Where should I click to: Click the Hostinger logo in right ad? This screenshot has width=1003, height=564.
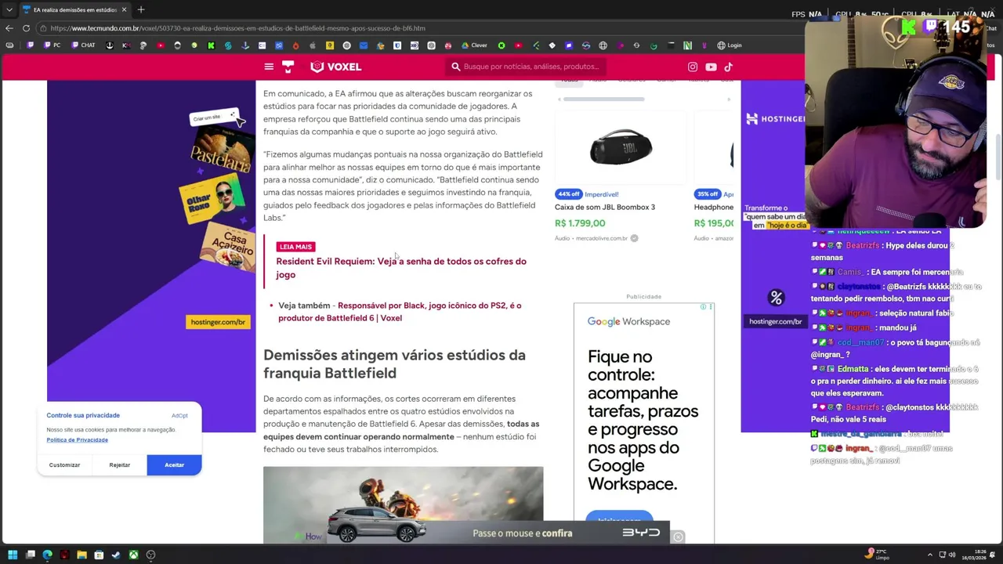coord(776,119)
